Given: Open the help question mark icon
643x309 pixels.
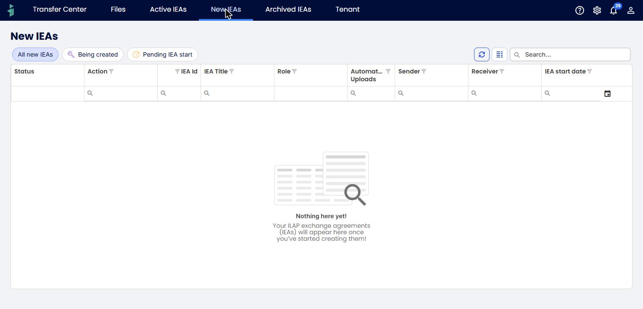Looking at the screenshot, I should coord(580,10).
